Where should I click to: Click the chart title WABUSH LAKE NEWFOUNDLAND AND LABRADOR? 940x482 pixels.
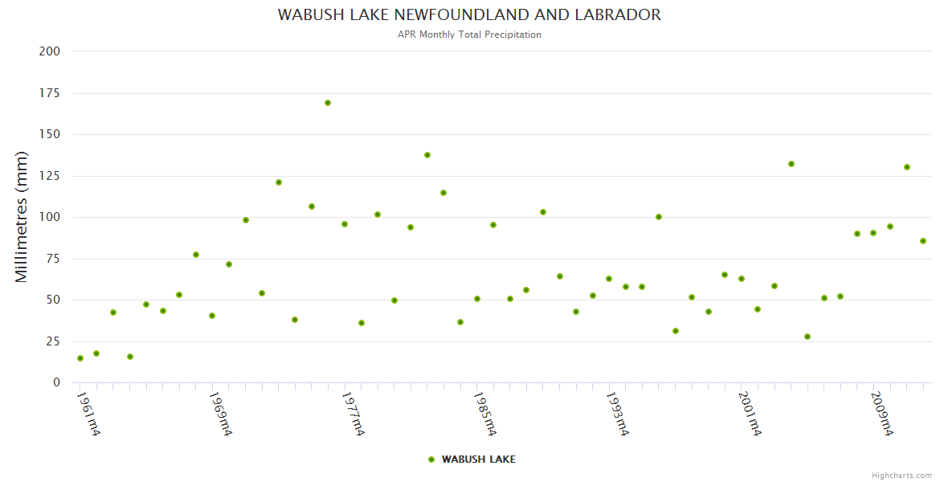[469, 15]
